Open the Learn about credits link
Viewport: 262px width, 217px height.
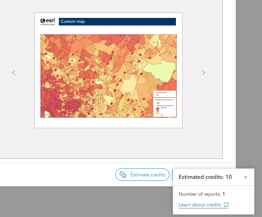[203, 205]
